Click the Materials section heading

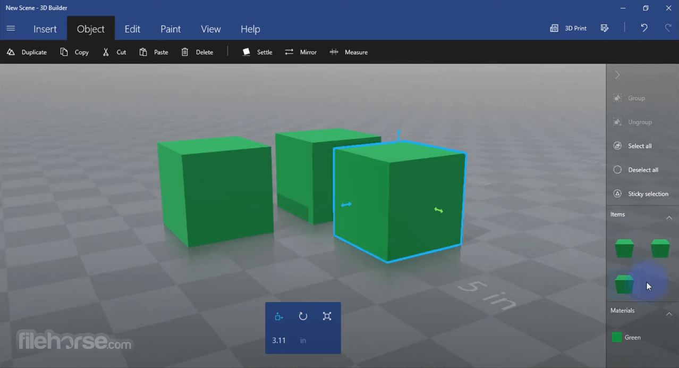[x=622, y=311]
